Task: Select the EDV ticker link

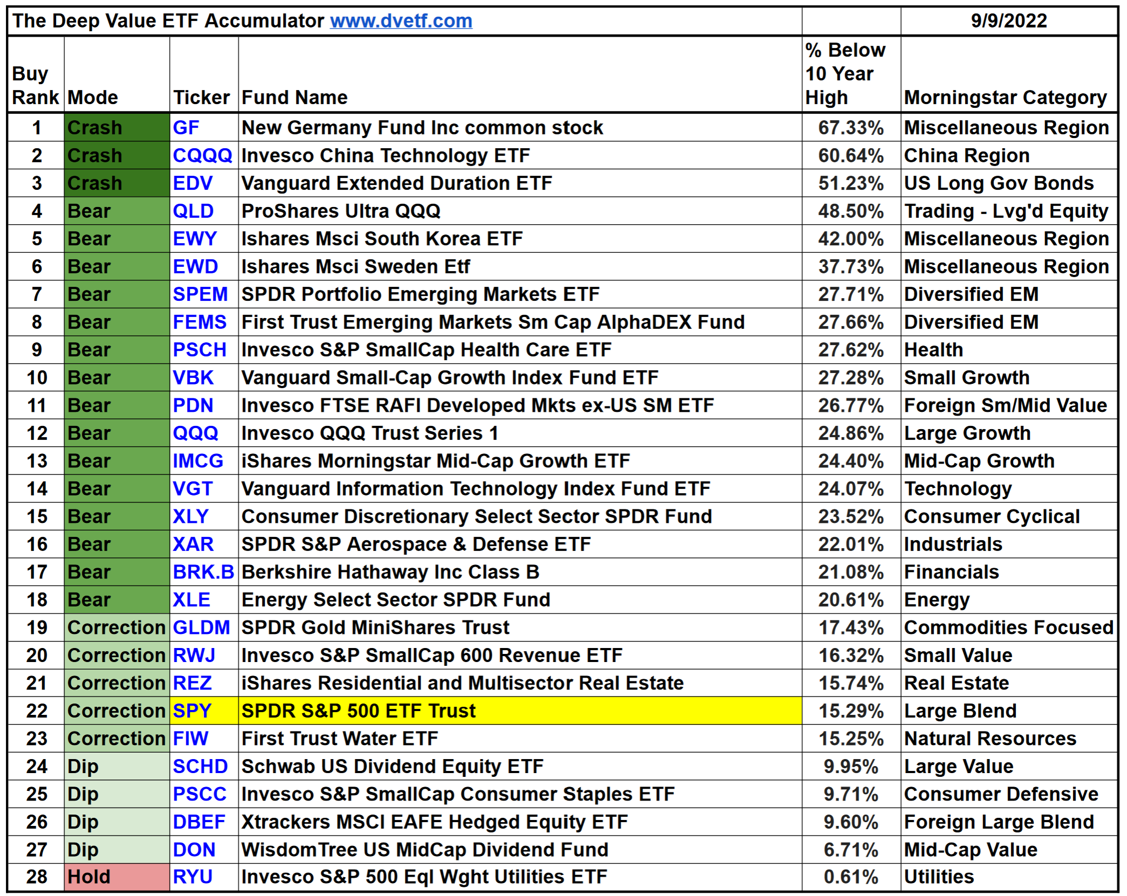Action: pos(193,183)
